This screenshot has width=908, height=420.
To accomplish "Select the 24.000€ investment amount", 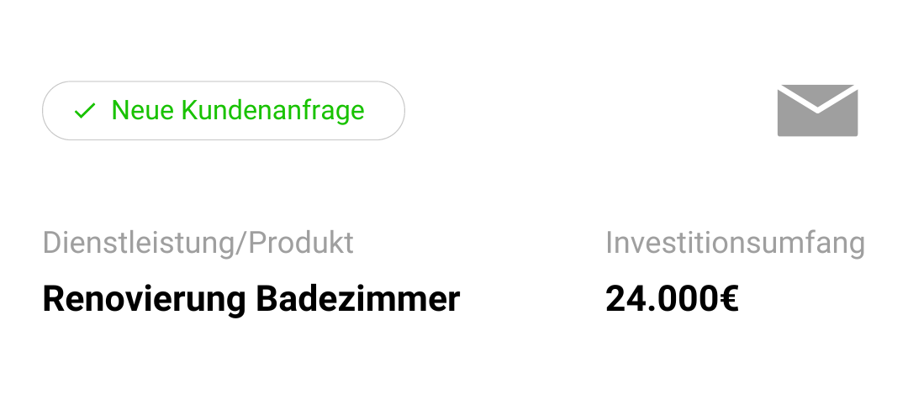I will click(672, 299).
